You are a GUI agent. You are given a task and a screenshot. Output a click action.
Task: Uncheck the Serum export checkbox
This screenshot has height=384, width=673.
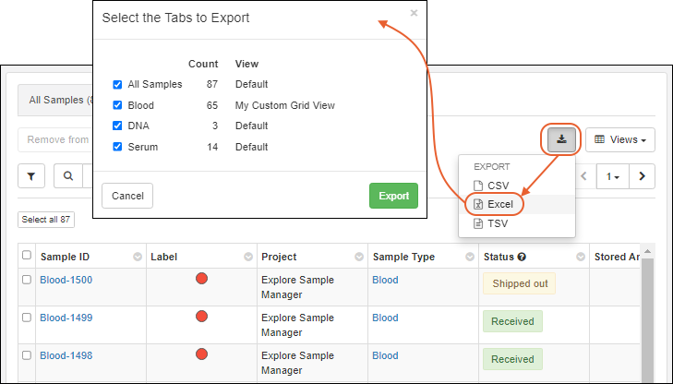(117, 147)
